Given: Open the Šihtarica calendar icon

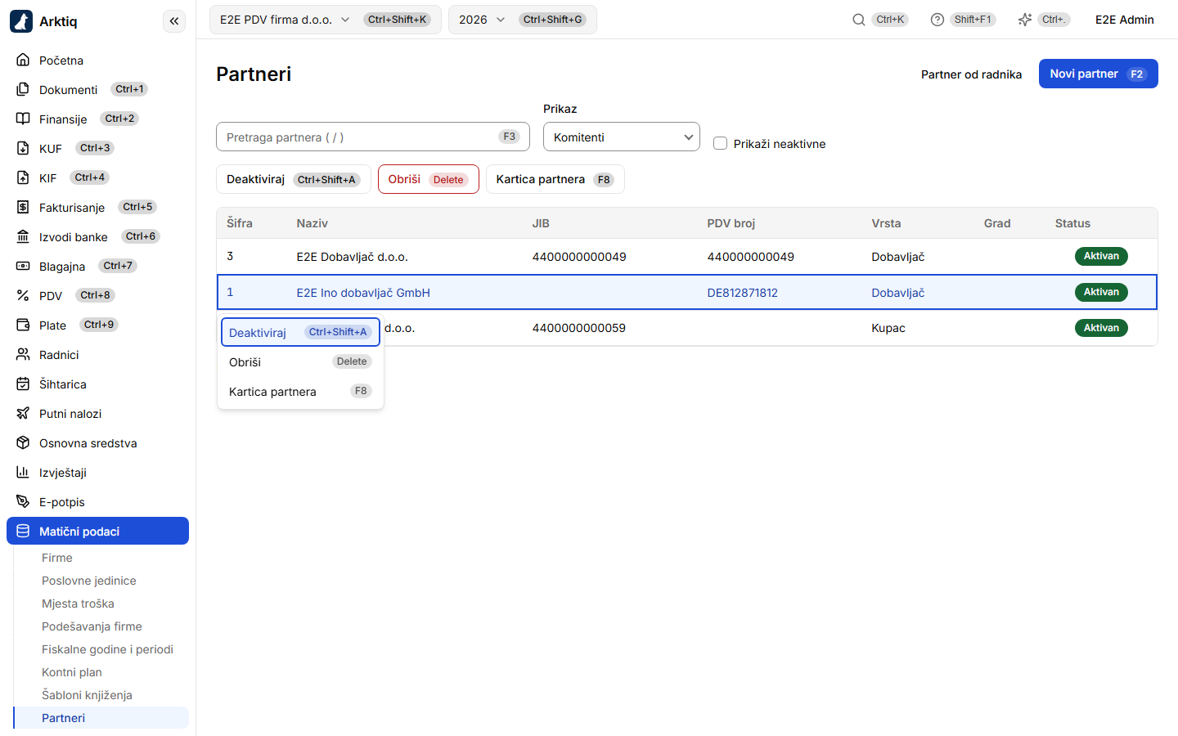Looking at the screenshot, I should (23, 384).
